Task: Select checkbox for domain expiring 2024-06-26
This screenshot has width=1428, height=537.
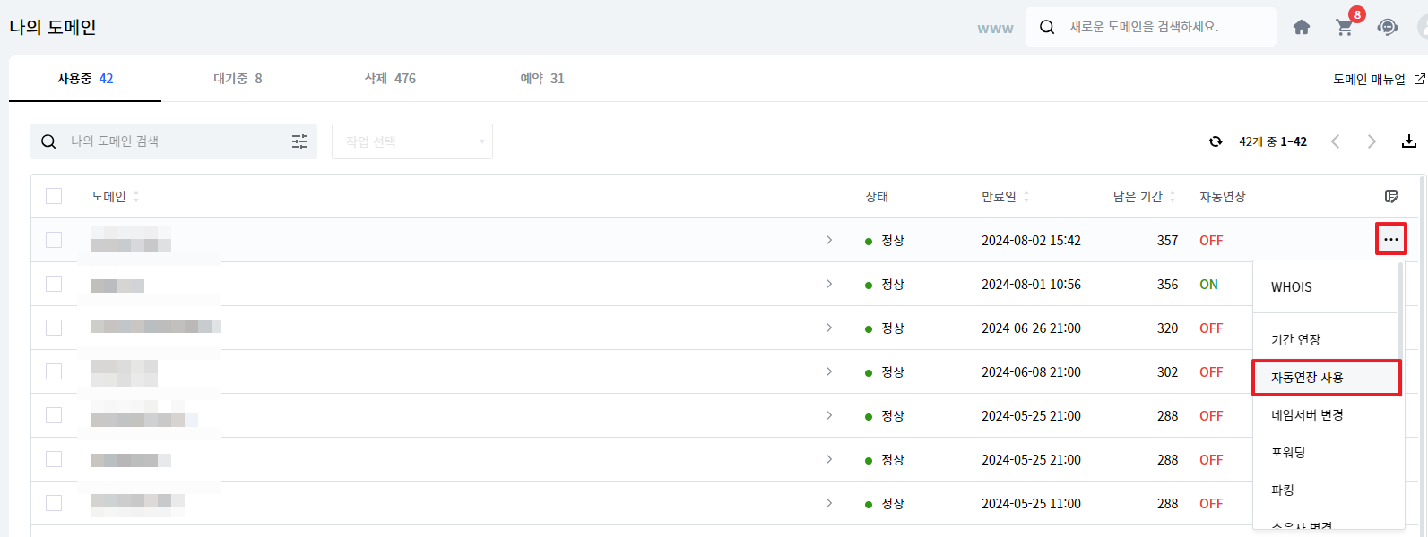Action: pyautogui.click(x=54, y=328)
